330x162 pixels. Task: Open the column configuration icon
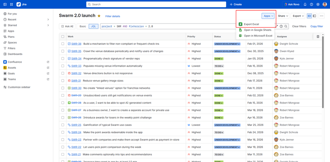coord(318,36)
